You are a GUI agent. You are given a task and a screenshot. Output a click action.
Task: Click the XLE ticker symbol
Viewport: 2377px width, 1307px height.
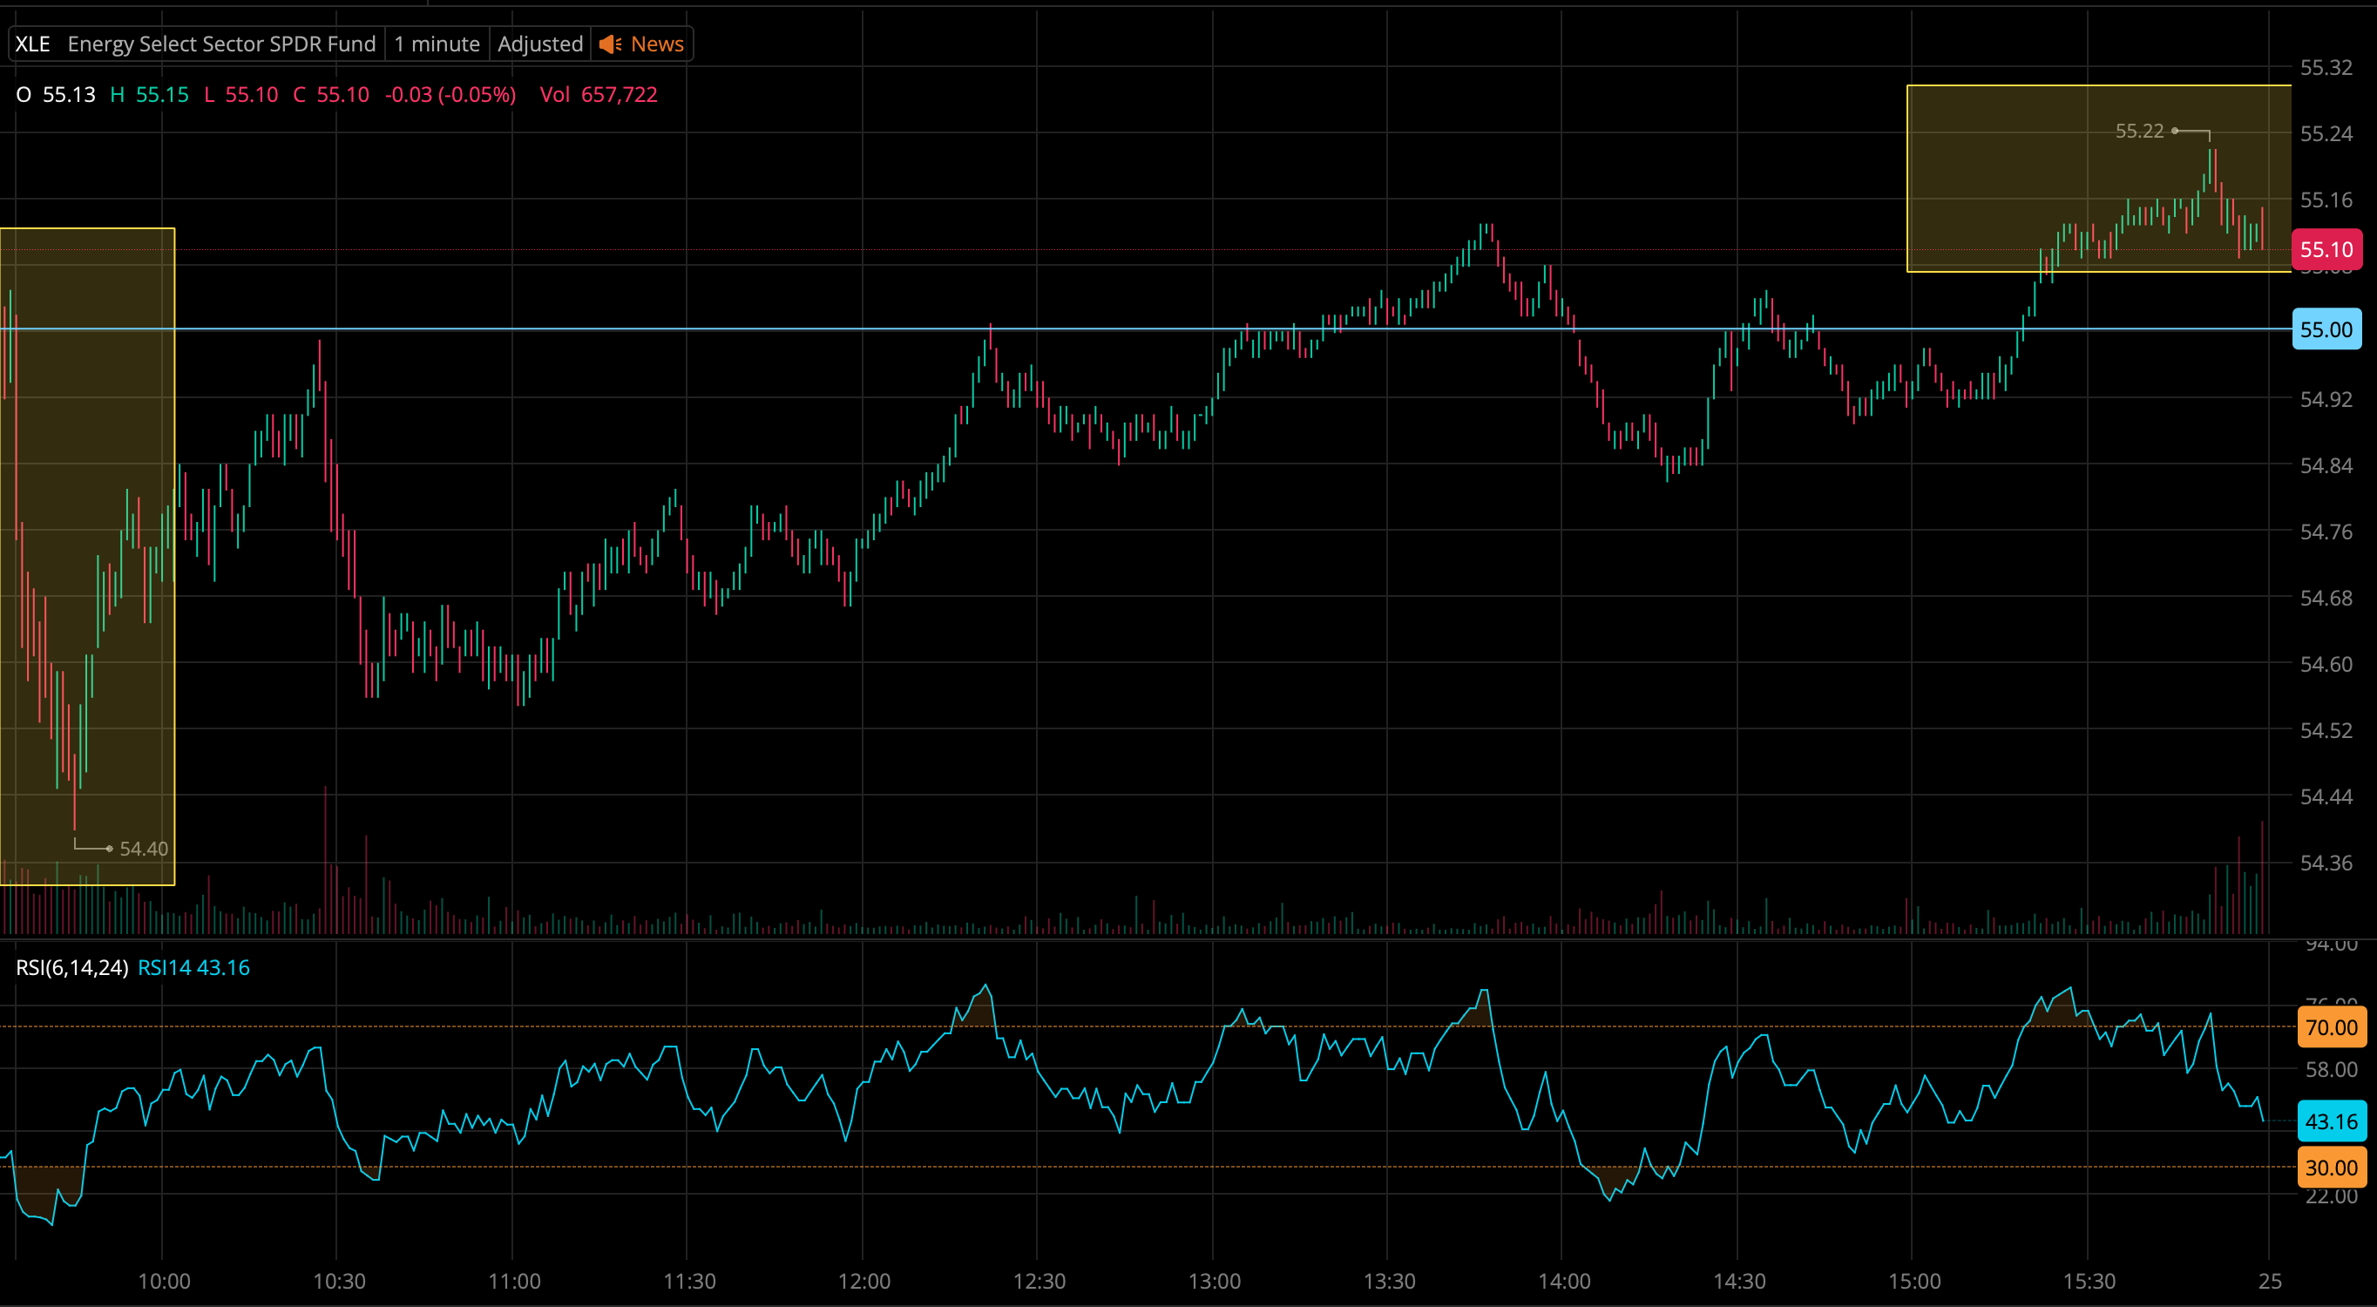[33, 44]
